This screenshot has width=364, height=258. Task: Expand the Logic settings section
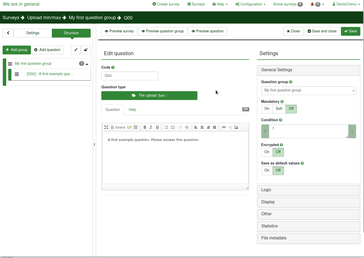pos(308,190)
